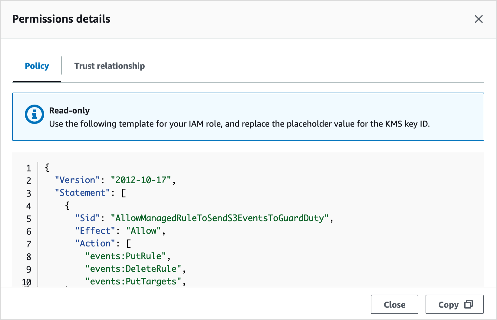Select the Policy tab
The image size is (497, 320).
[37, 66]
